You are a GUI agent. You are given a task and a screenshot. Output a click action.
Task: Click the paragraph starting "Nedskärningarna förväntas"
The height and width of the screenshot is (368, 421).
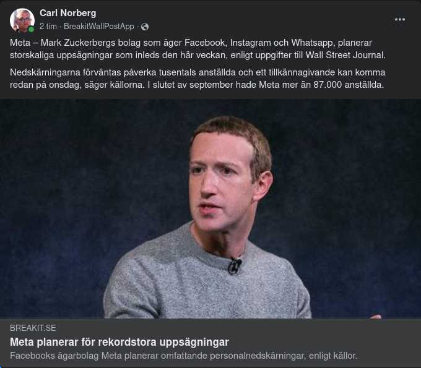[x=198, y=79]
